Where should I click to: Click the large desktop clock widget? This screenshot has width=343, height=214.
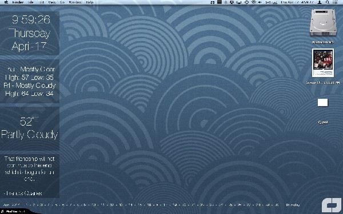coord(31,19)
